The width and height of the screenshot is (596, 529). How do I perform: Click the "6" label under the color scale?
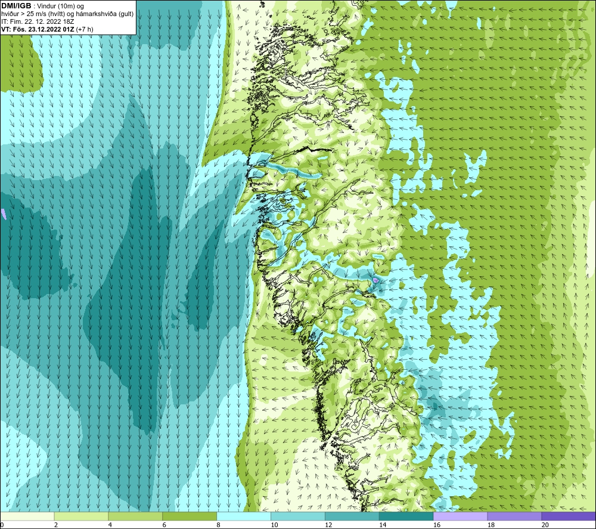tap(164, 525)
